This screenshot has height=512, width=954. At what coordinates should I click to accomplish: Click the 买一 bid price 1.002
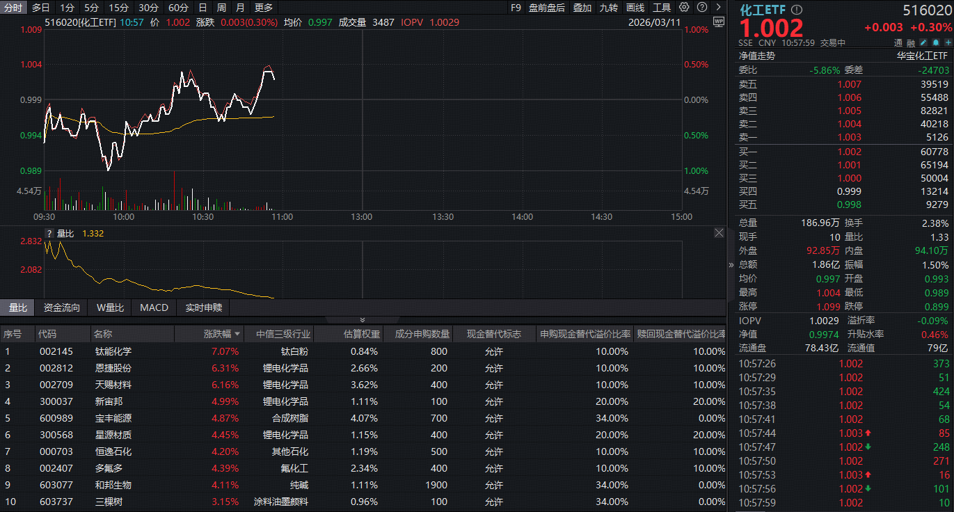tap(850, 151)
